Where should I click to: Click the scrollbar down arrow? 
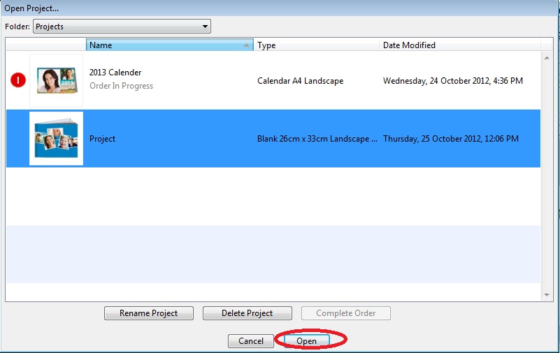pyautogui.click(x=547, y=295)
